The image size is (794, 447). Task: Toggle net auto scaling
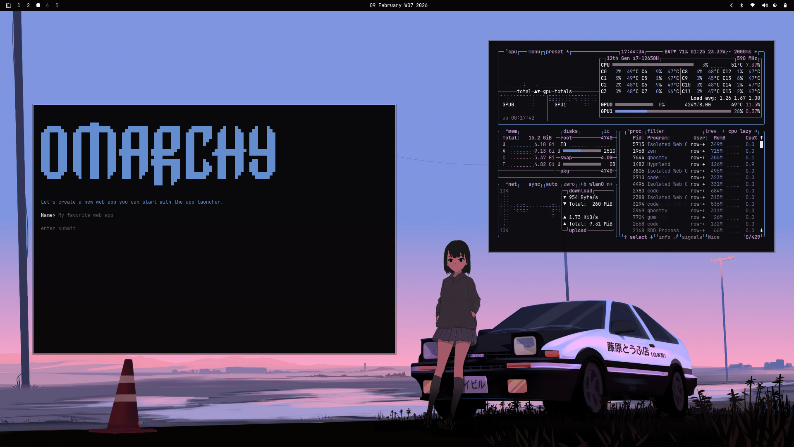(551, 184)
